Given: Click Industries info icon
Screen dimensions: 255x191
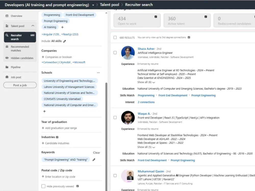Looking at the screenshot, I should click(x=57, y=137).
